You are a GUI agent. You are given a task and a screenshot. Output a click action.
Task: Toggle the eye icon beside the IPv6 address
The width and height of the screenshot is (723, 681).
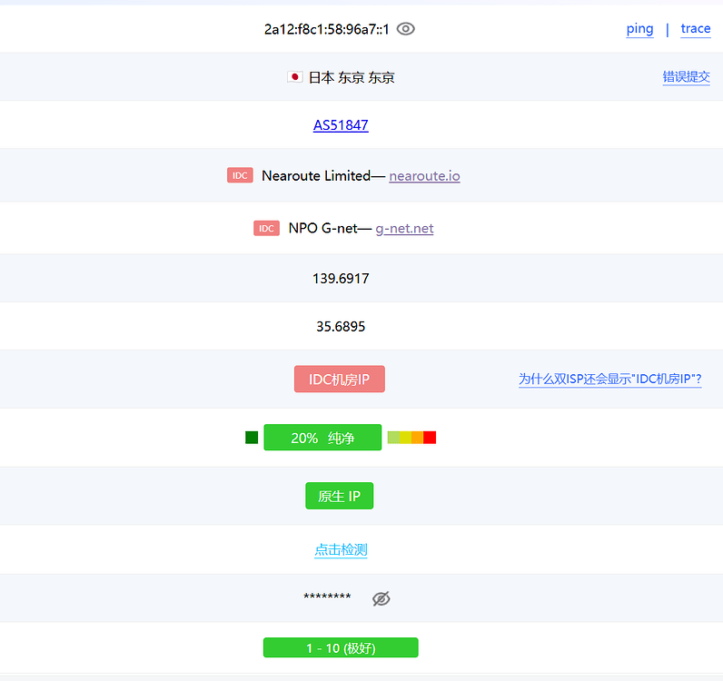pos(406,28)
